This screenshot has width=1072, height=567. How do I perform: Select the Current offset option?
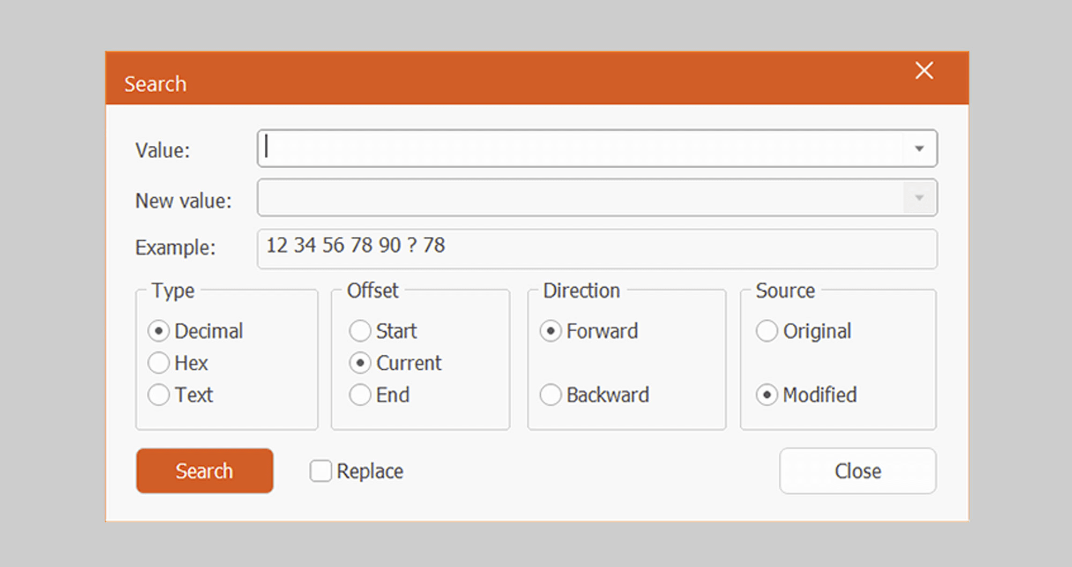pos(360,363)
